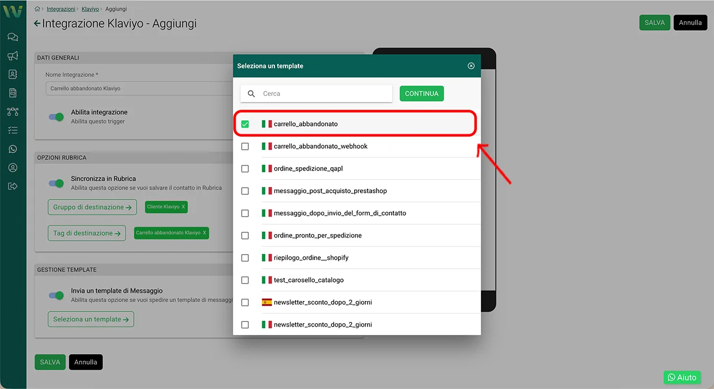The height and width of the screenshot is (389, 714).
Task: Open the contacts address book icon
Action: [13, 74]
